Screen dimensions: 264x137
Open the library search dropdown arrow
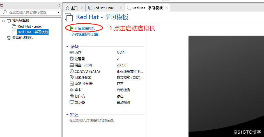59,12
